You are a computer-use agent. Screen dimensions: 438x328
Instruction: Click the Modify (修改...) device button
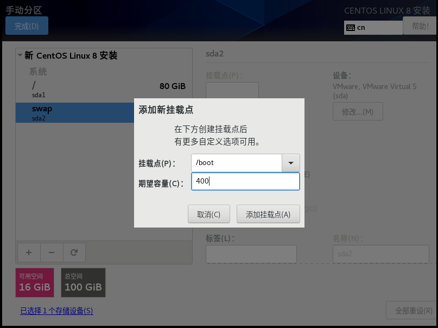(x=358, y=112)
